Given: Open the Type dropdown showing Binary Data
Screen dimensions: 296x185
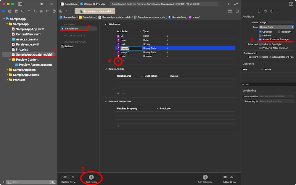Looking at the screenshot, I should click(x=276, y=27).
